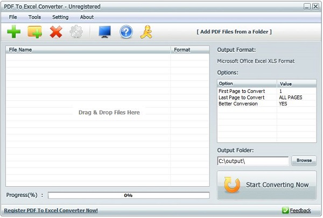Close the PDF To Excel Converter window
The width and height of the screenshot is (323, 218).
pyautogui.click(x=315, y=6)
